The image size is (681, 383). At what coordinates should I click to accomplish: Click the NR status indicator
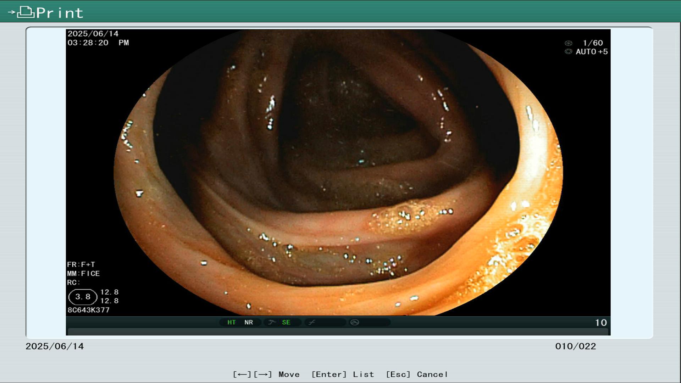[248, 322]
